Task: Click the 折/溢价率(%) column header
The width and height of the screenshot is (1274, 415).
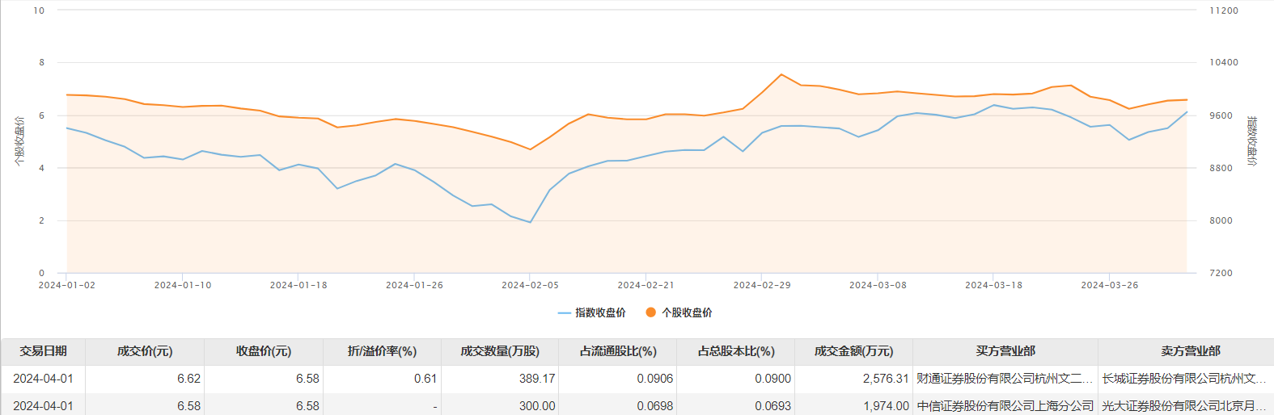Action: click(x=382, y=351)
